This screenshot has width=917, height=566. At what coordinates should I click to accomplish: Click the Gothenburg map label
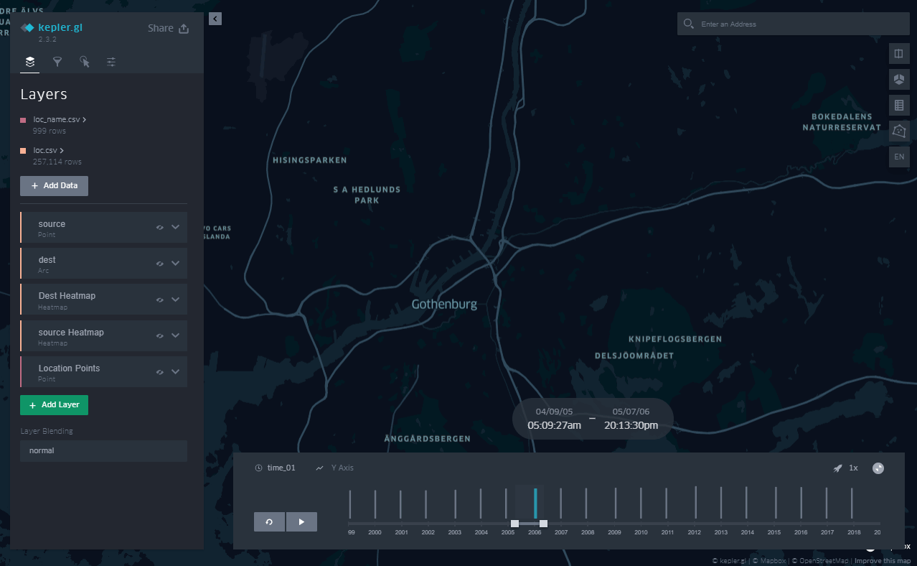[444, 305]
